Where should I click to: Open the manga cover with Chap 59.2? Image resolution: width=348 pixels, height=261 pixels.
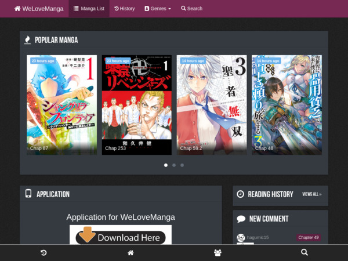[x=212, y=105]
